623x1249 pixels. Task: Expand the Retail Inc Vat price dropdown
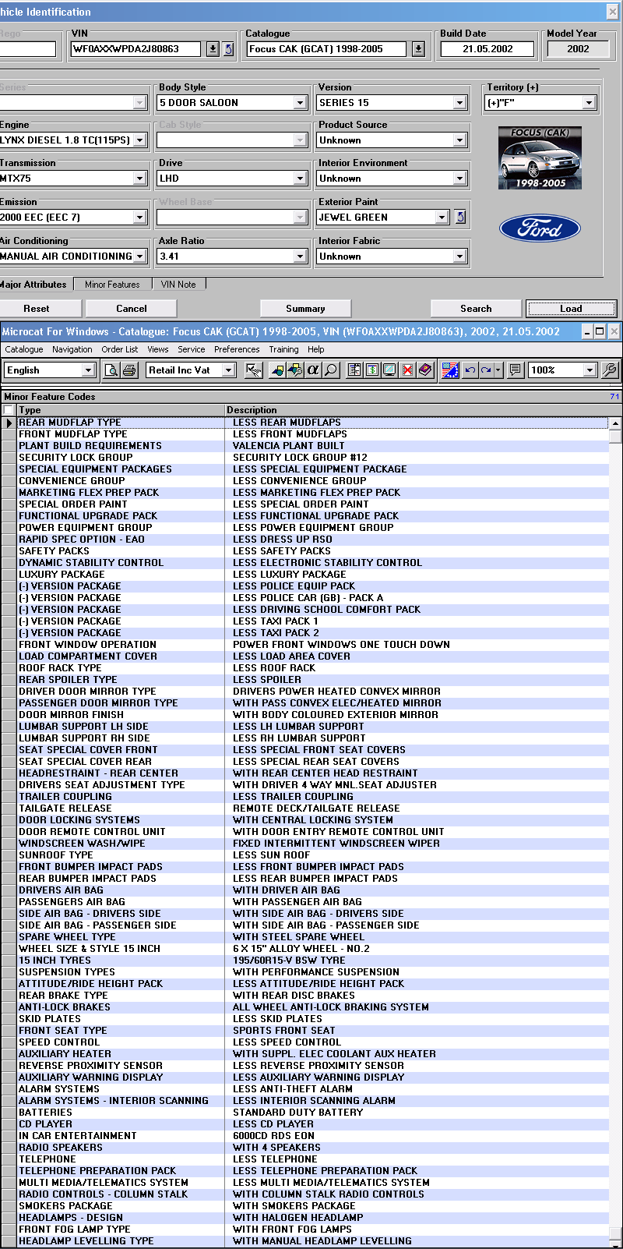[228, 370]
